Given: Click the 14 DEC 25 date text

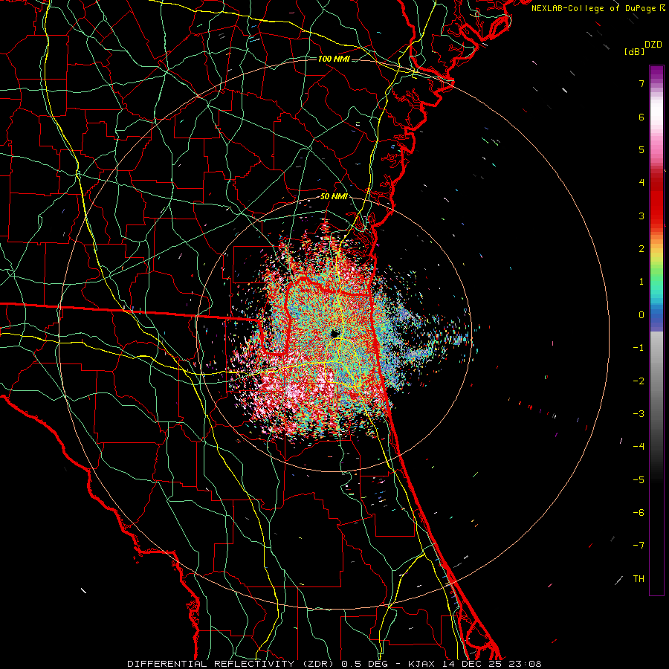Looking at the screenshot, I should [x=473, y=664].
